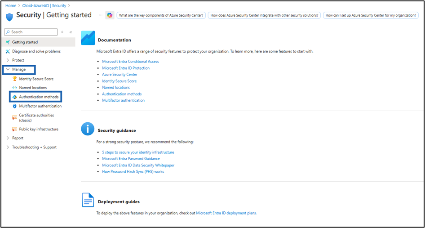This screenshot has width=425, height=228.
Task: Click the Named locations arrows icon
Action: (15, 88)
